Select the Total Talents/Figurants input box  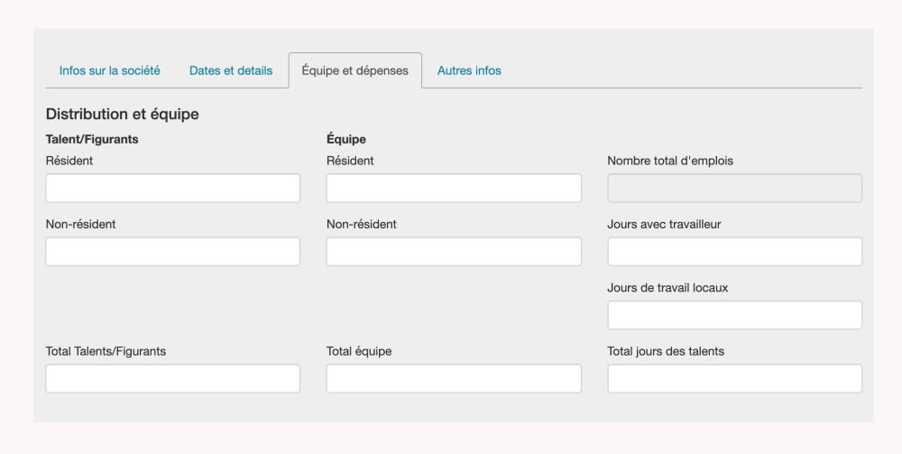tap(172, 379)
